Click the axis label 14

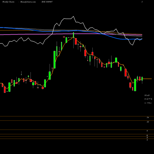(148, 117)
